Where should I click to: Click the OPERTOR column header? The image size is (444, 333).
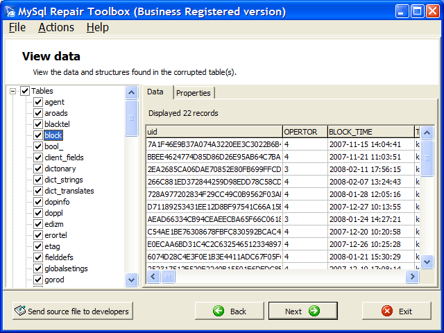(x=305, y=132)
